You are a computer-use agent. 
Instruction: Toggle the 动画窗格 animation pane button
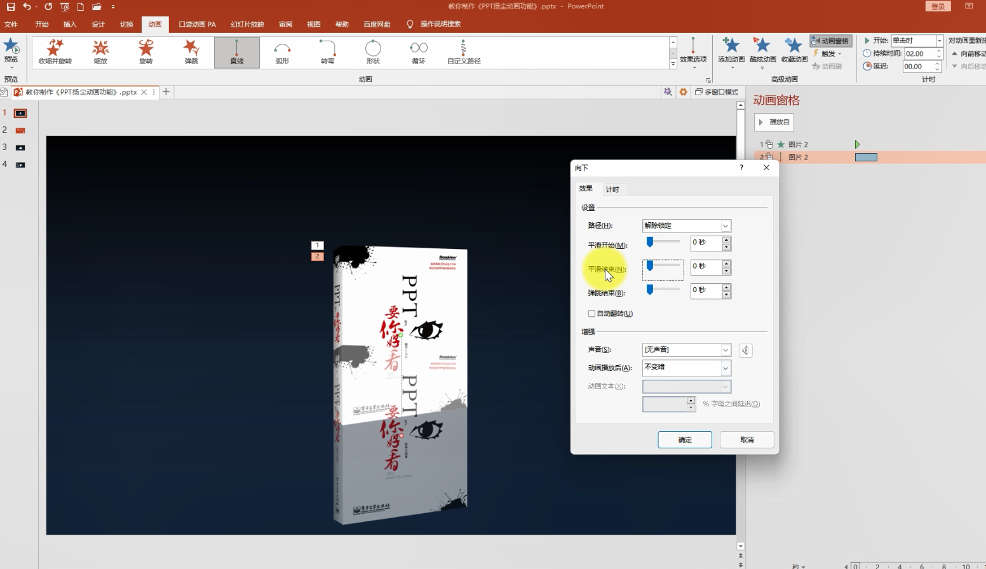[x=830, y=41]
